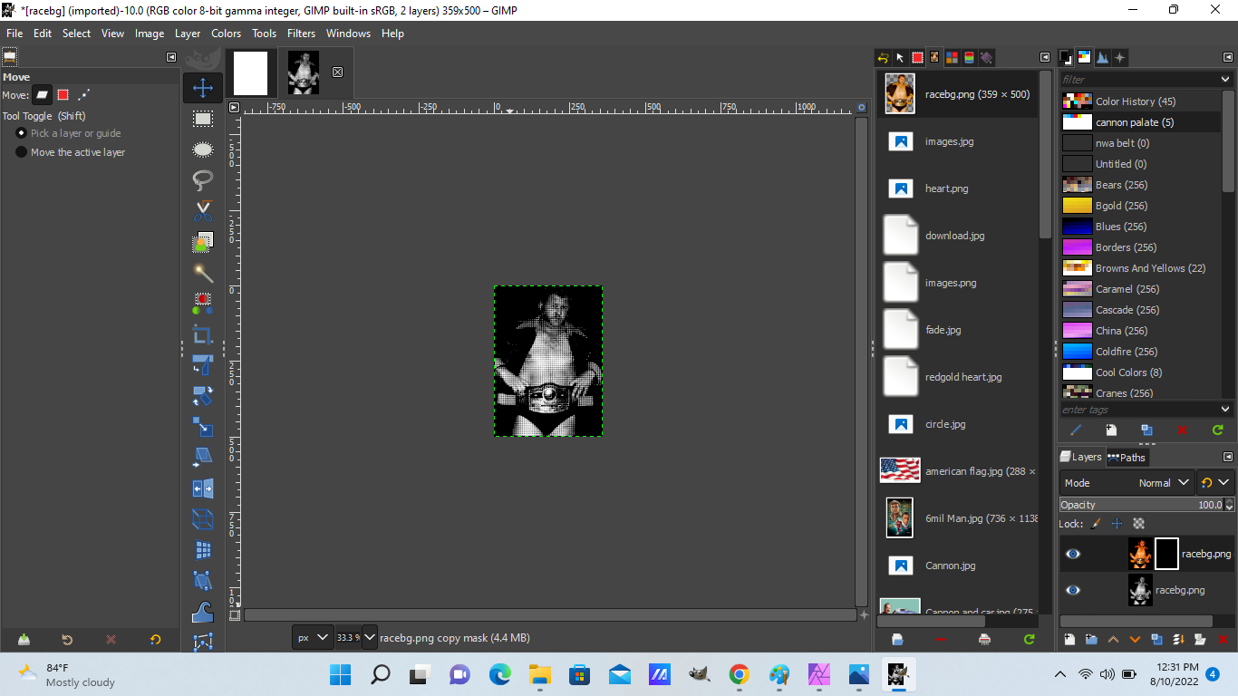Screen dimensions: 1238x696
Task: Switch to the Paths tab
Action: click(x=1127, y=458)
